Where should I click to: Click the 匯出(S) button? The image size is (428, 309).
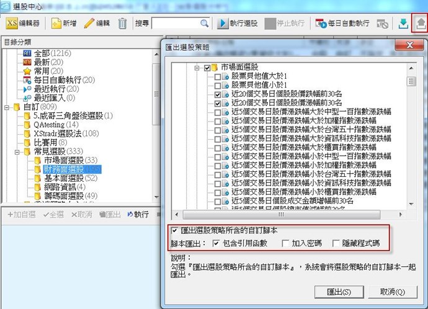click(338, 291)
